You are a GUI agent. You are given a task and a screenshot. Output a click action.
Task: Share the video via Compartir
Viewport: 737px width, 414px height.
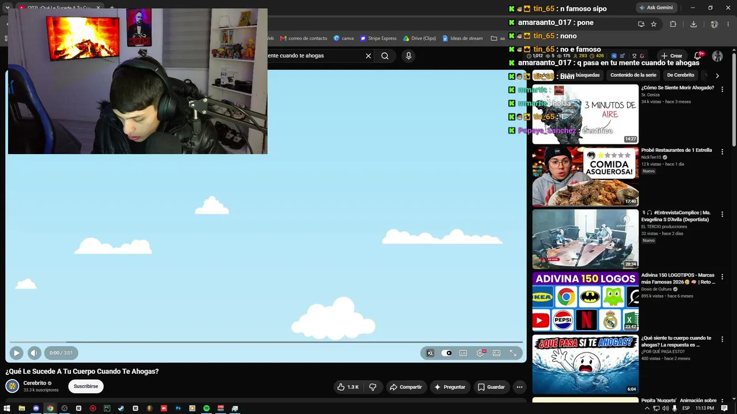click(x=406, y=387)
